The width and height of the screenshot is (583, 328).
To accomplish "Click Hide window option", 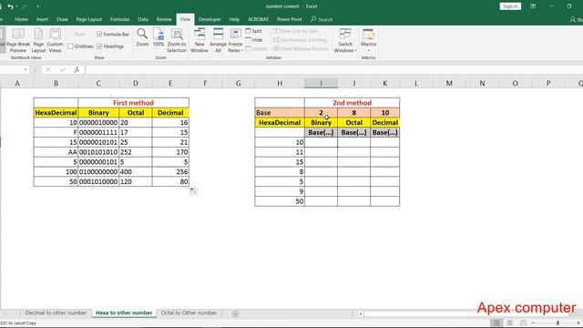I will click(x=254, y=40).
